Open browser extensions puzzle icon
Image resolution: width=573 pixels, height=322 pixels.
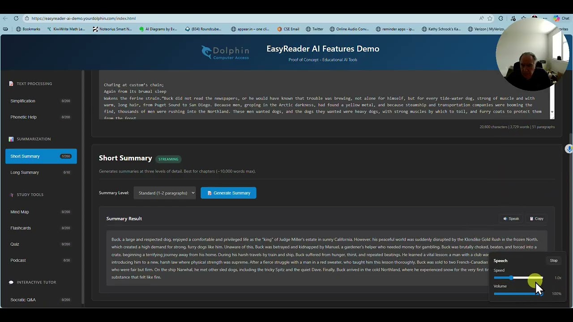[500, 18]
